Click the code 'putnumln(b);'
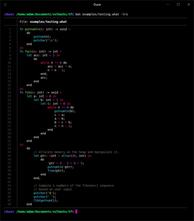 tap(65, 111)
